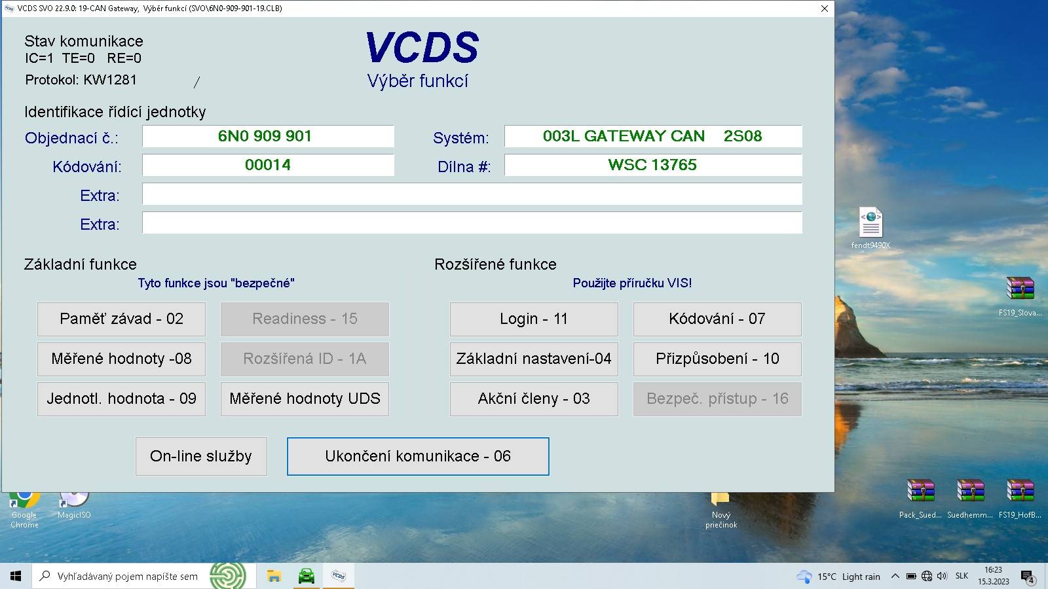Open Přizpůsobení - 10 adaptation

717,359
